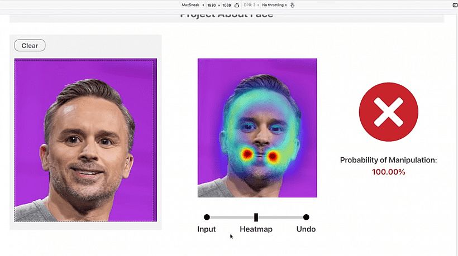Click the rotate viewport icon
The height and width of the screenshot is (256, 458).
[x=237, y=5]
